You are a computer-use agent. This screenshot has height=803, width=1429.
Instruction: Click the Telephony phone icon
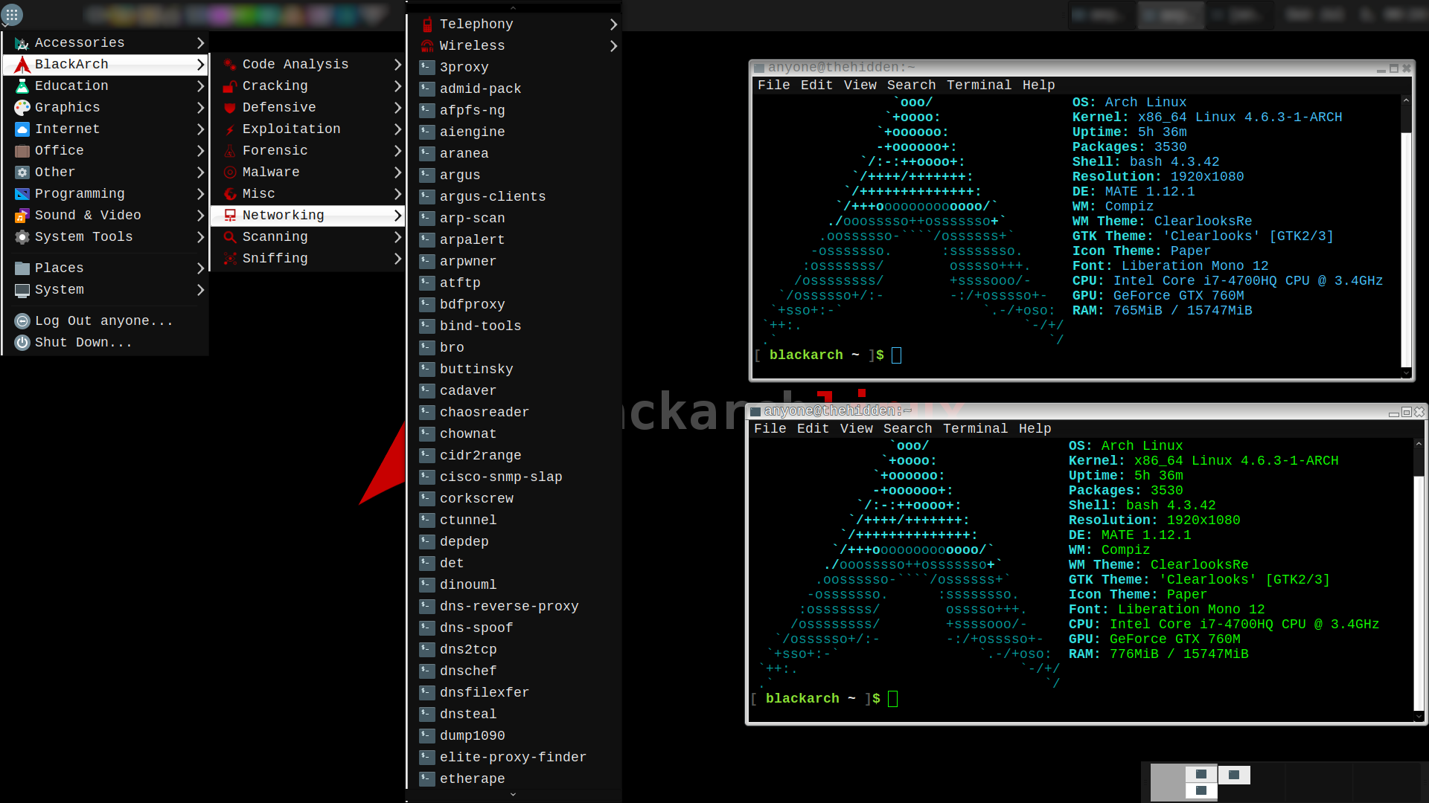coord(427,25)
